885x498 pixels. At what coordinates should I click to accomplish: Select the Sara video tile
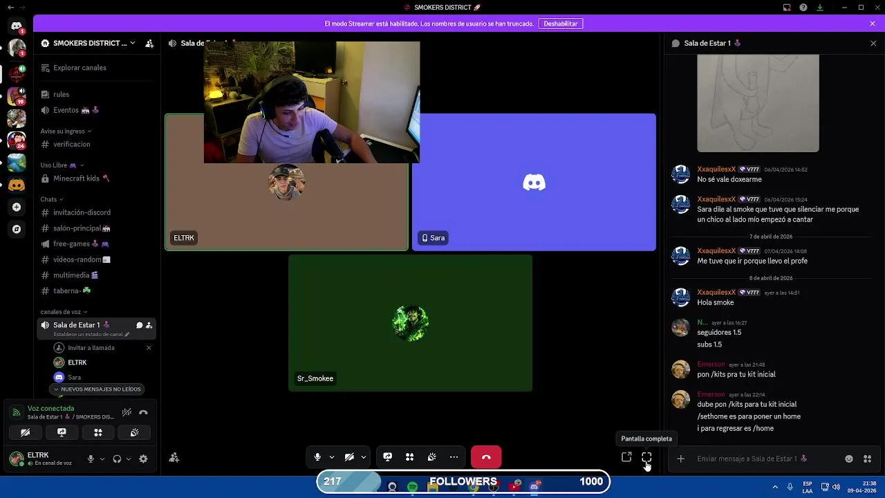pos(534,182)
